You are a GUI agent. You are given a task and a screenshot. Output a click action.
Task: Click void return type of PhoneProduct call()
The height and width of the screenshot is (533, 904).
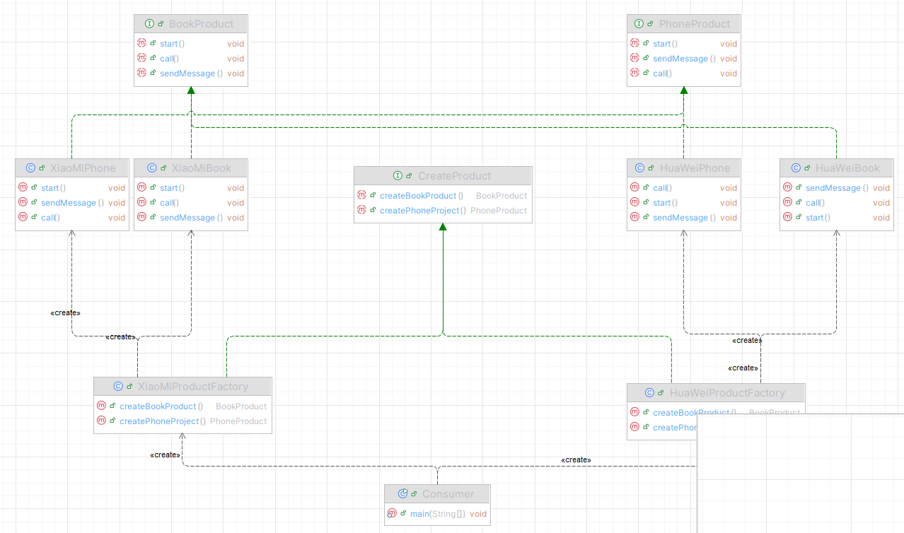729,74
